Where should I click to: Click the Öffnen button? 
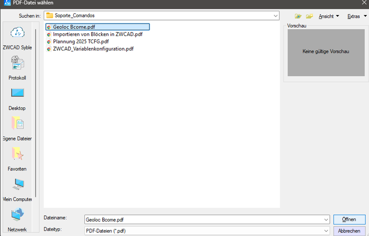[x=349, y=219]
